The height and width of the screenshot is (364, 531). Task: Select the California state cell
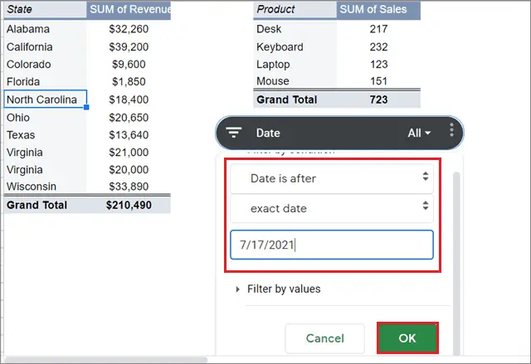45,46
